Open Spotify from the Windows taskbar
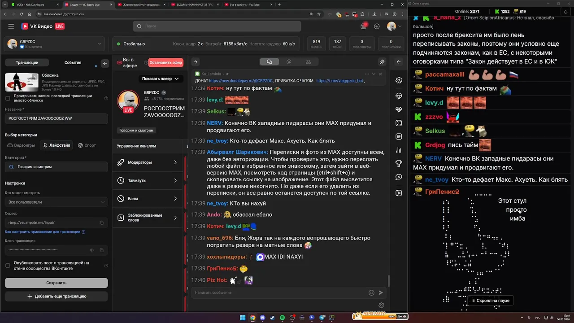The image size is (574, 323). [283, 318]
